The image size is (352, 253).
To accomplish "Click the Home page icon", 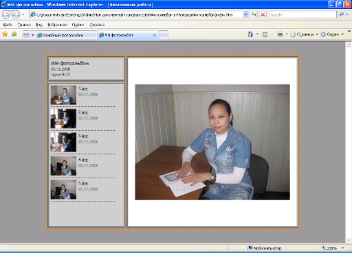I will pyautogui.click(x=250, y=34).
